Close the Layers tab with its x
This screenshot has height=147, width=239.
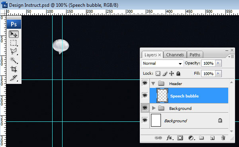[x=159, y=55]
